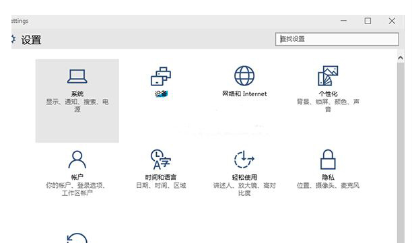Click the 系统 label text
The width and height of the screenshot is (412, 243).
[x=77, y=94]
